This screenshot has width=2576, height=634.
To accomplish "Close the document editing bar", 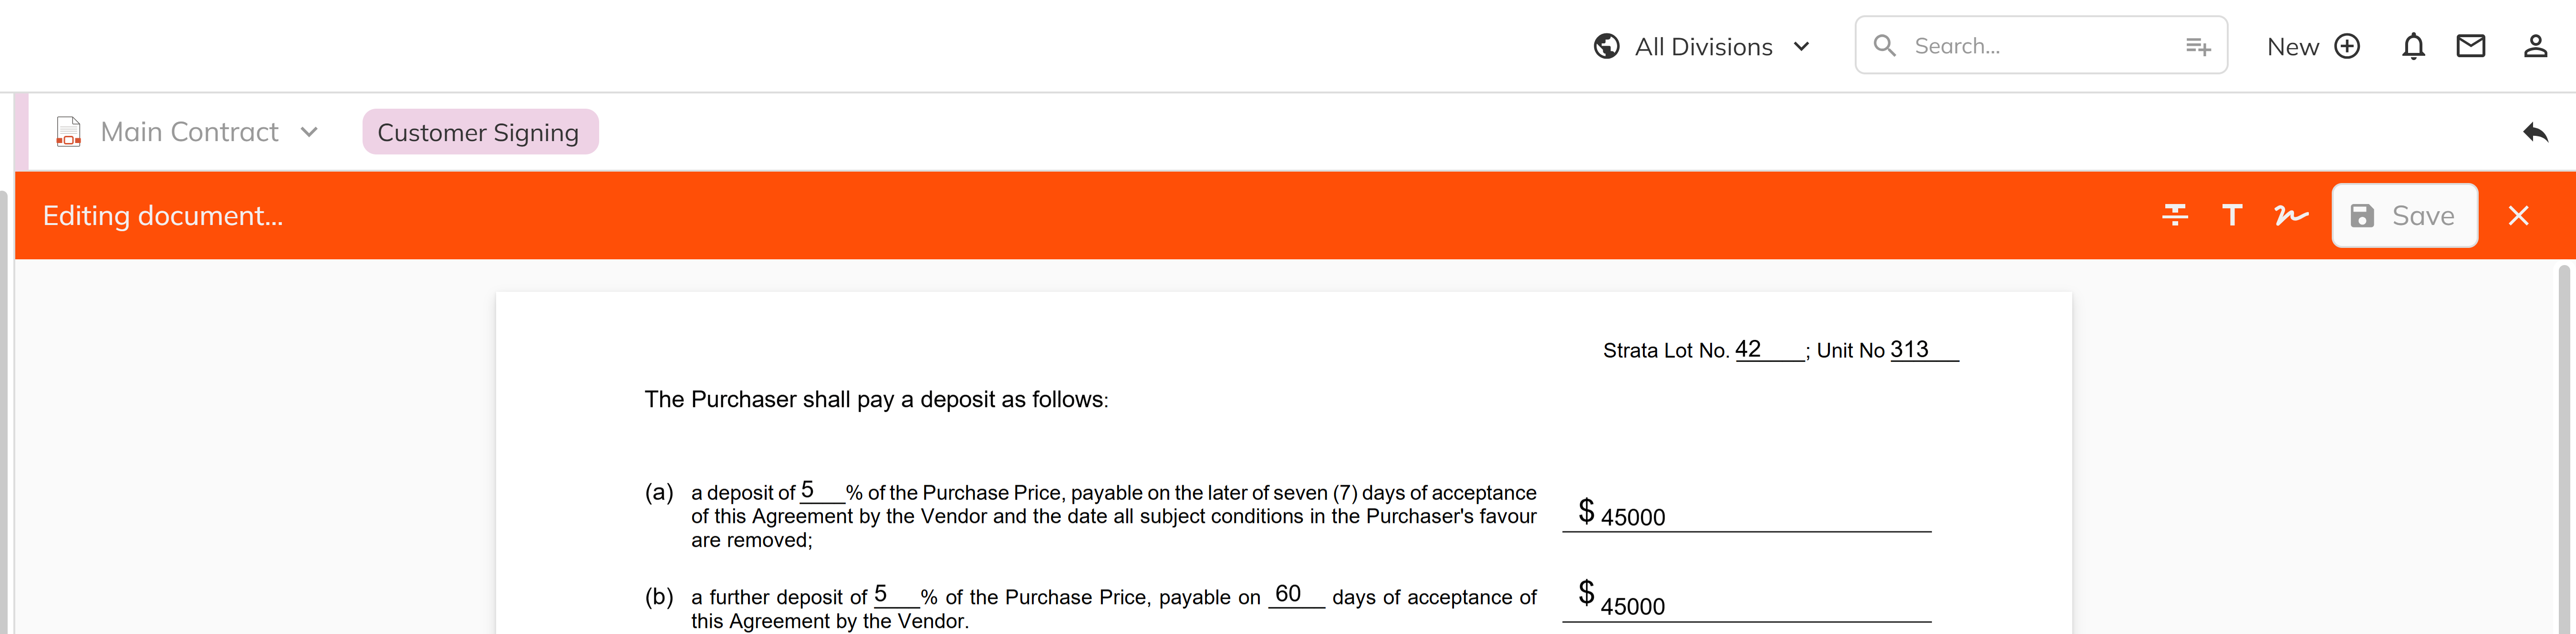I will [x=2518, y=215].
